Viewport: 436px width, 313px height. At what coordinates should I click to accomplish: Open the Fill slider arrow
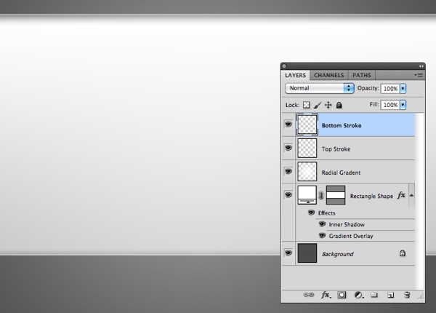pos(403,105)
